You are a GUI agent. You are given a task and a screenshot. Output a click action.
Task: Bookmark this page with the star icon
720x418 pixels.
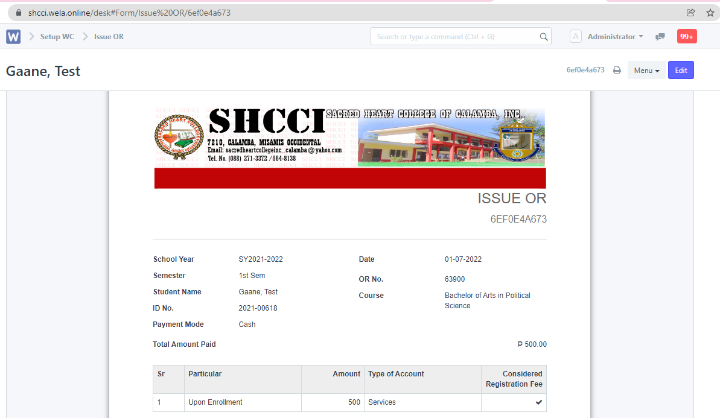(x=709, y=12)
